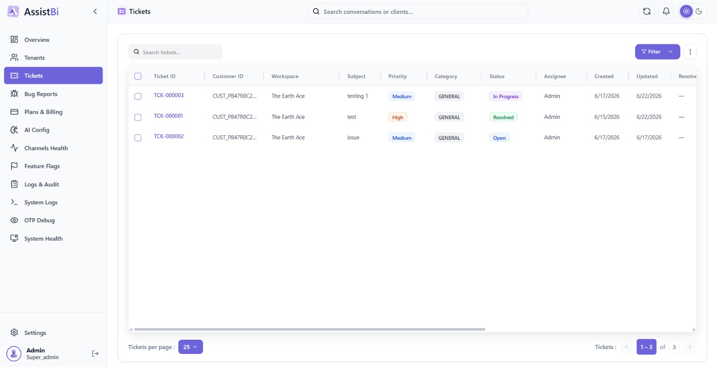
Task: Open ticket TCK-000002 link
Action: coord(168,137)
